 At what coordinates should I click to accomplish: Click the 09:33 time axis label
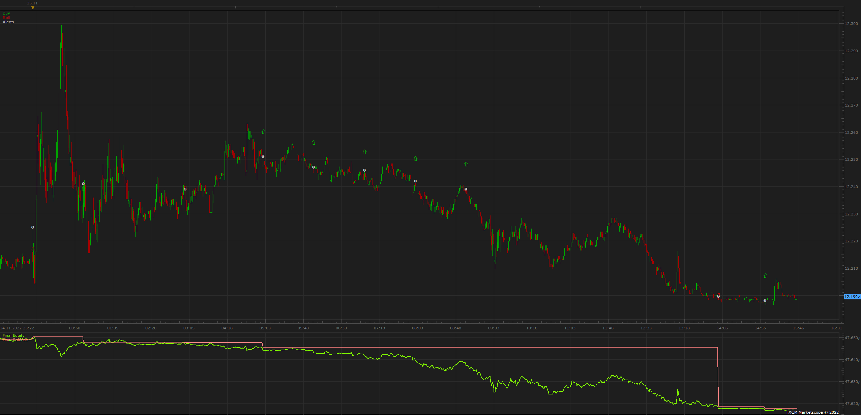[494, 328]
